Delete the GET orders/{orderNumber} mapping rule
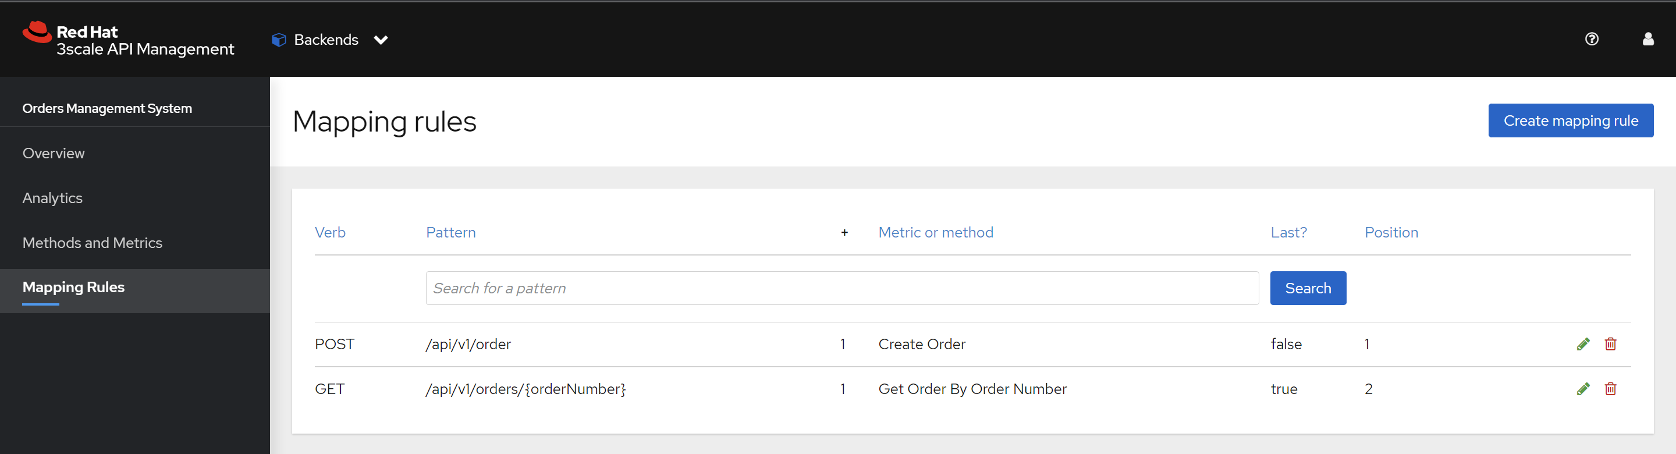 [x=1610, y=389]
